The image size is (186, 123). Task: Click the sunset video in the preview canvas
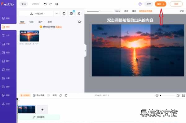138,50
